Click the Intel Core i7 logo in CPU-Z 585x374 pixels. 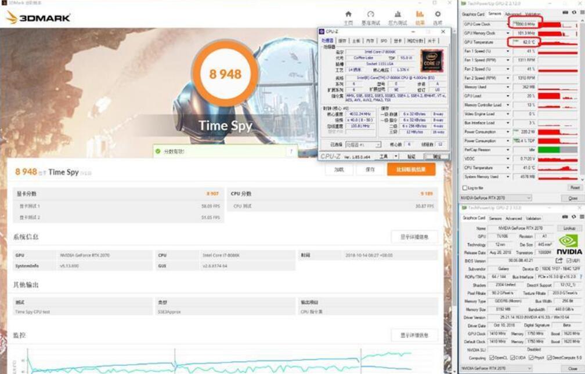point(433,61)
